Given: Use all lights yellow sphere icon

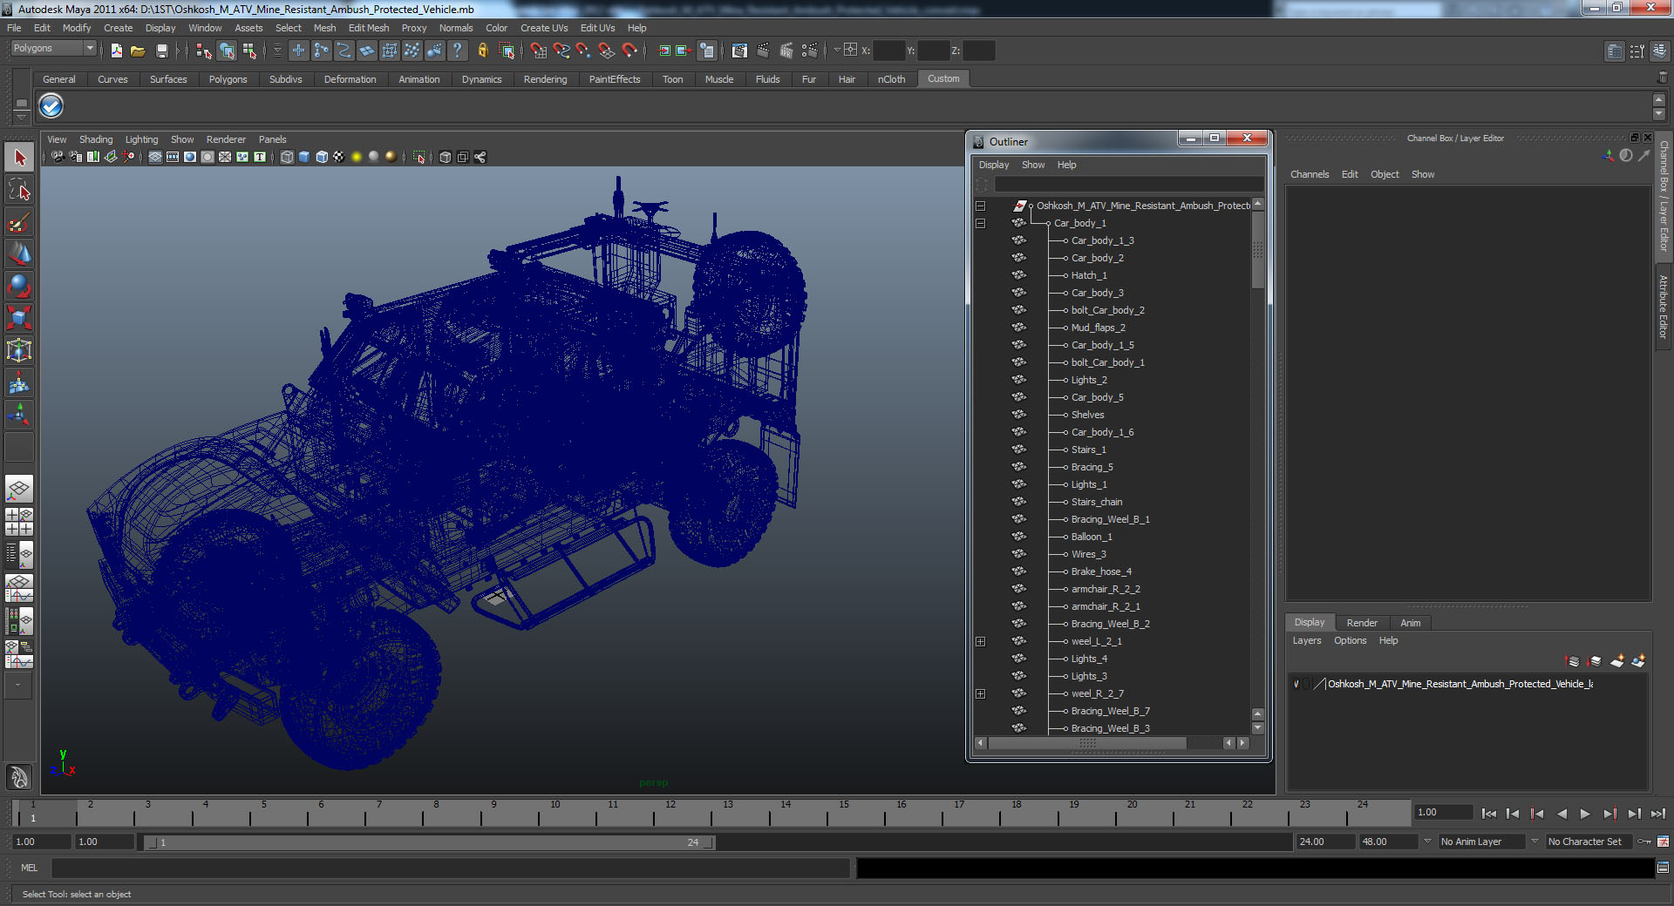Looking at the screenshot, I should (x=356, y=157).
